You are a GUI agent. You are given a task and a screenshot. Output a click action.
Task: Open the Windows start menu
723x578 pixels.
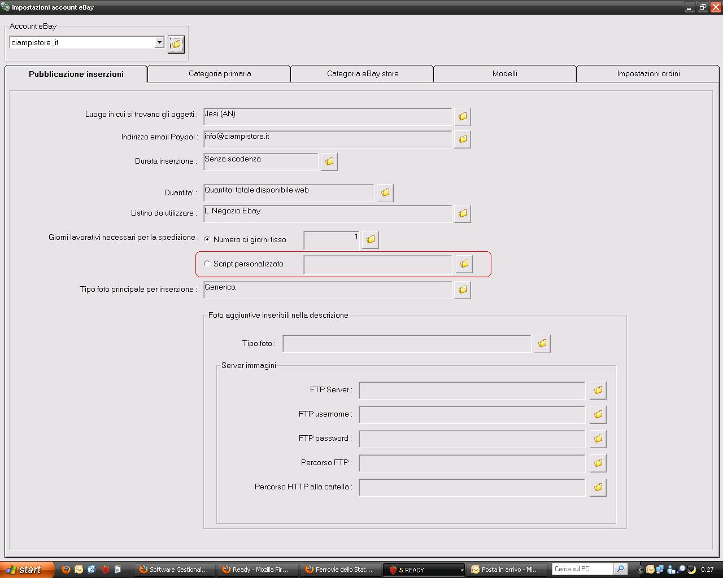pyautogui.click(x=27, y=570)
